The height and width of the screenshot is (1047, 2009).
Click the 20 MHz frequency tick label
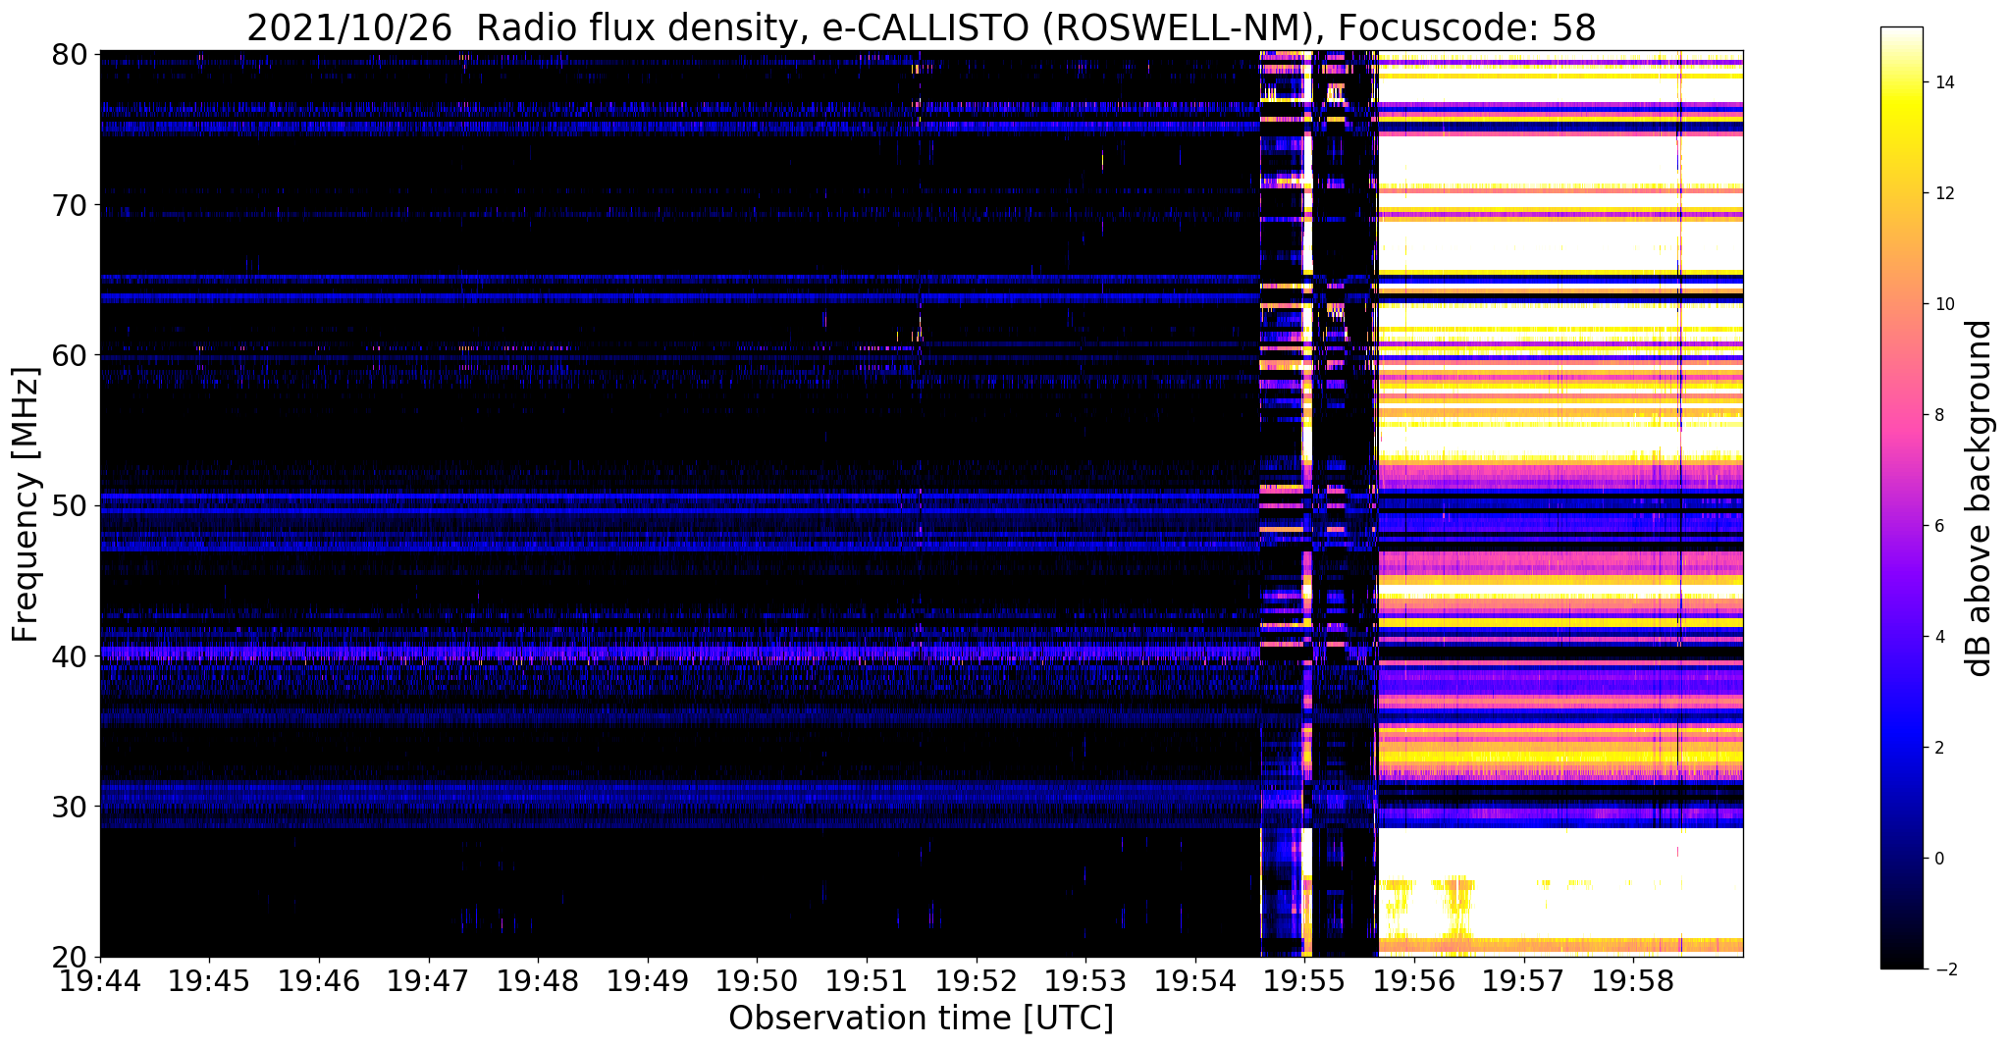click(x=69, y=957)
